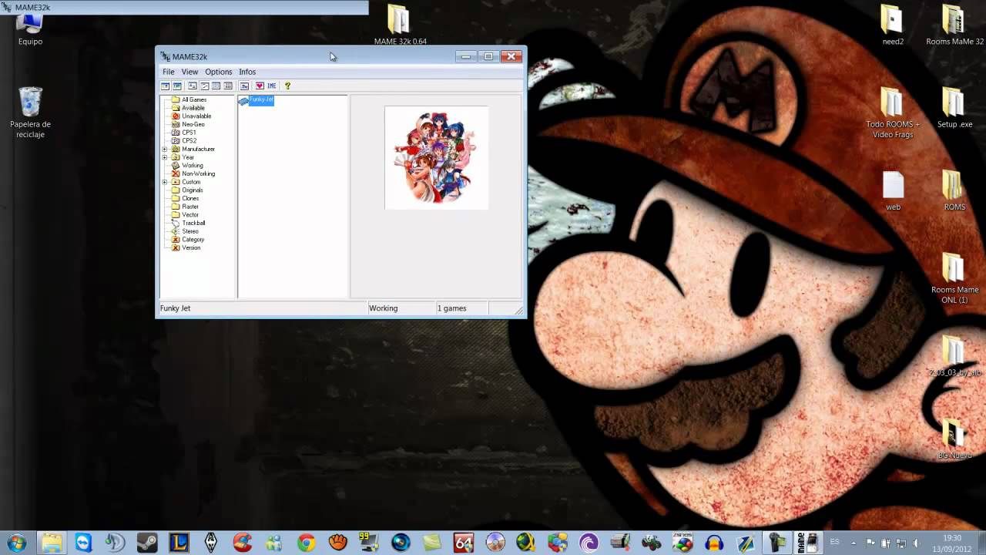Select the Setup .exe desktop folder
Viewport: 986px width, 555px height.
click(x=954, y=108)
